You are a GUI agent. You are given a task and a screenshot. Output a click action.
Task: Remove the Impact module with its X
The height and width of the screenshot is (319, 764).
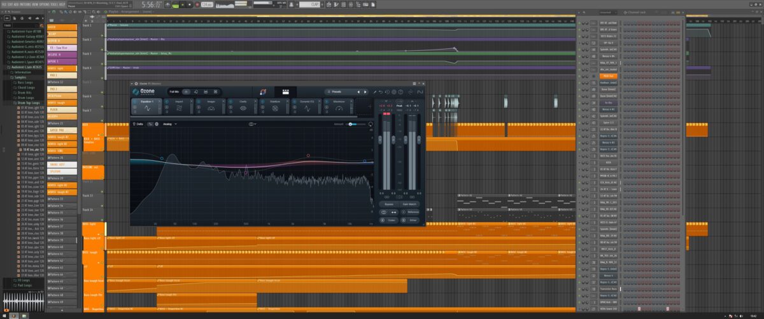(191, 101)
